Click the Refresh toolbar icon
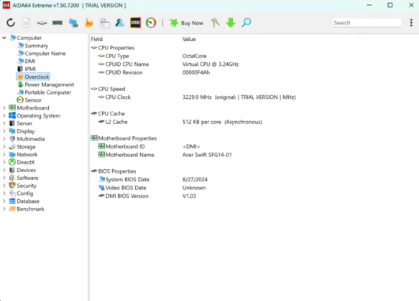 [x=11, y=23]
